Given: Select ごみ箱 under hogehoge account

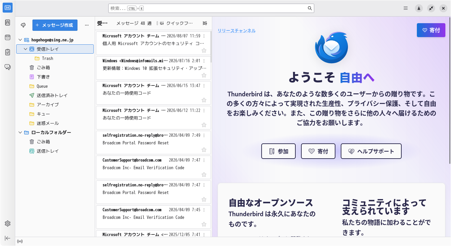Looking at the screenshot, I should point(55,68).
